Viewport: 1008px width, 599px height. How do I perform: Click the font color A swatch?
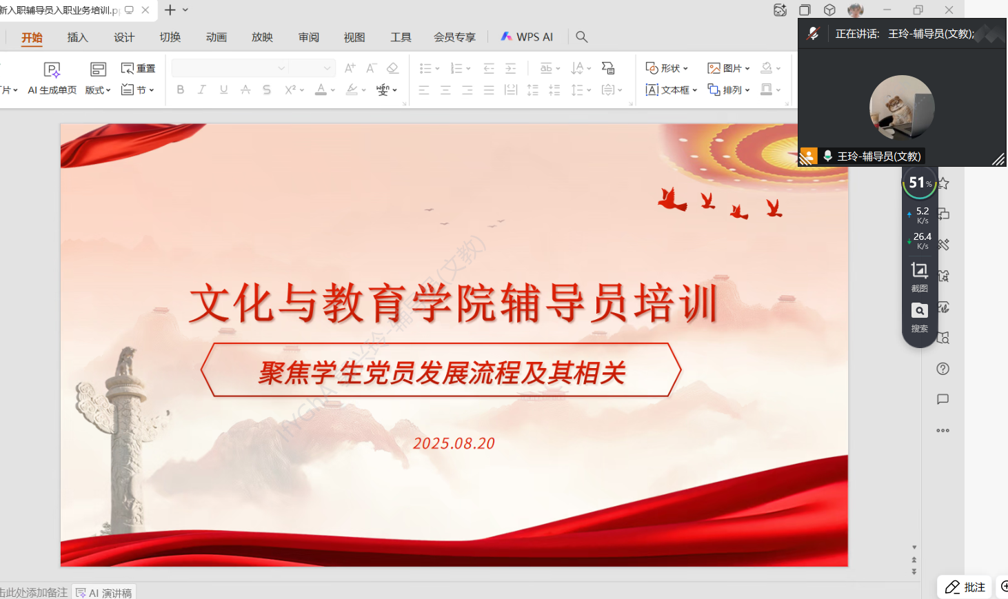click(x=321, y=90)
